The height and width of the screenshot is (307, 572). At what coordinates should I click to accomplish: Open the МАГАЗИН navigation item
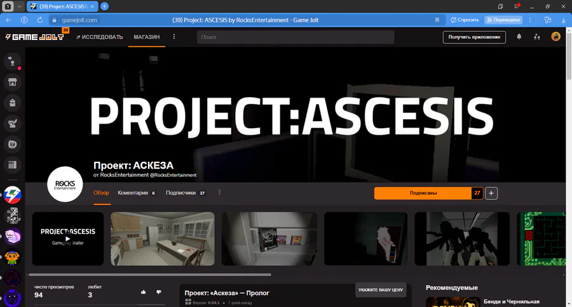[x=147, y=37]
